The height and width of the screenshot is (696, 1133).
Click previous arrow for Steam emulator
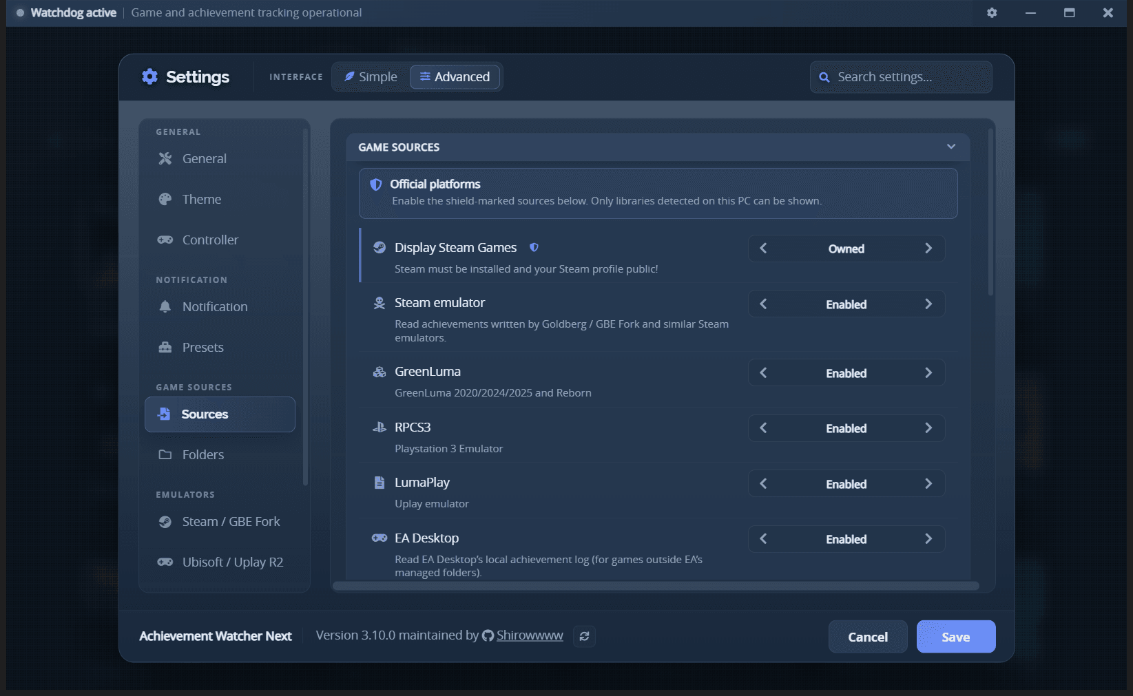click(x=763, y=304)
